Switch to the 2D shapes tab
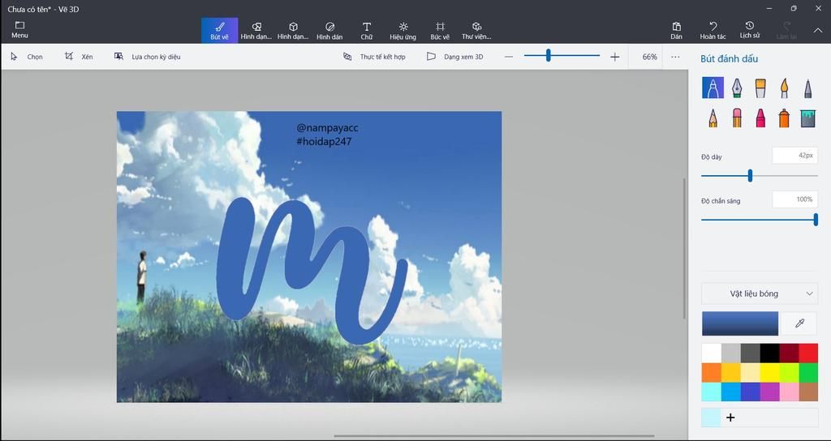This screenshot has width=831, height=441. 256,30
